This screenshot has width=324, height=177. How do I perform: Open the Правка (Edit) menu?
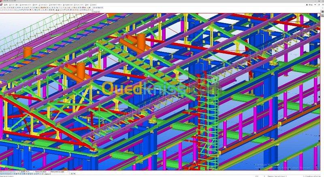(12, 5)
